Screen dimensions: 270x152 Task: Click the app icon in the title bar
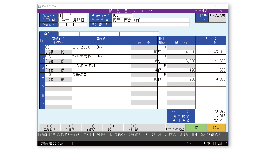40,6
